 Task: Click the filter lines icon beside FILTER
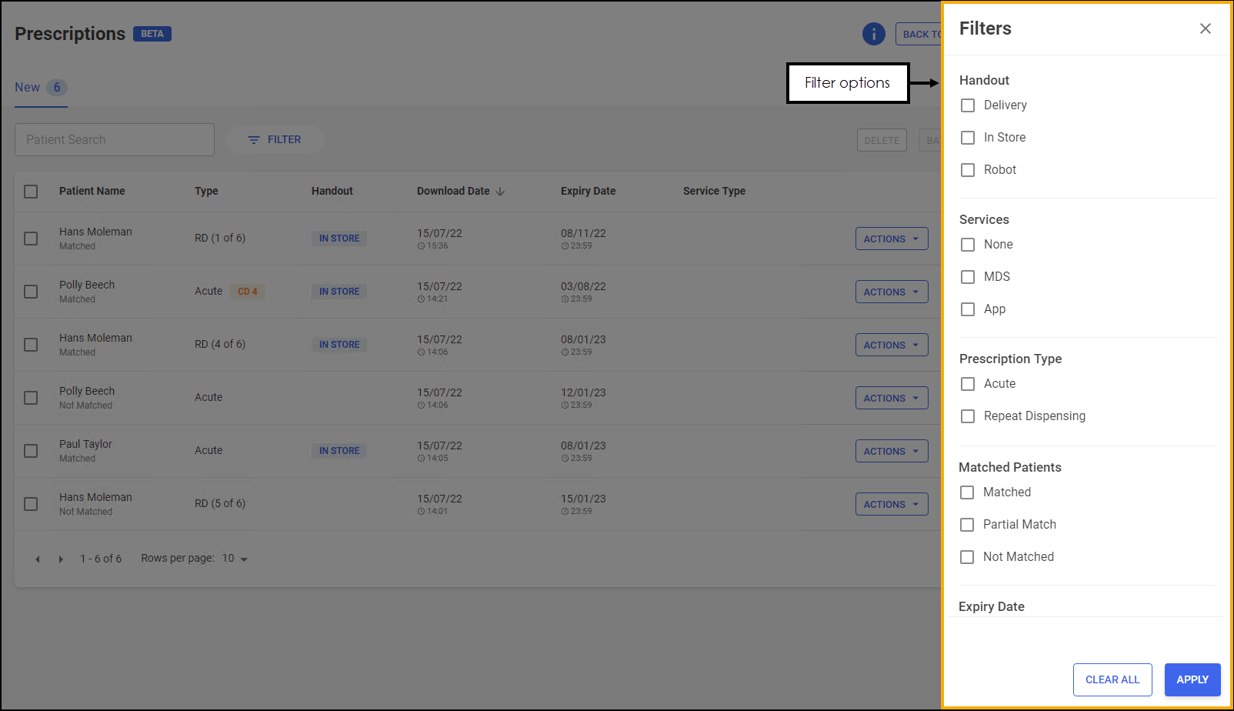253,140
